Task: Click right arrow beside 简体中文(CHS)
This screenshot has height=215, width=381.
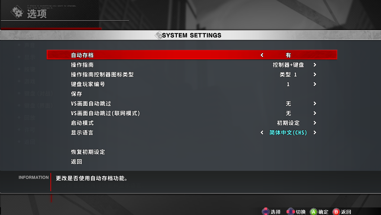Action: pyautogui.click(x=315, y=132)
